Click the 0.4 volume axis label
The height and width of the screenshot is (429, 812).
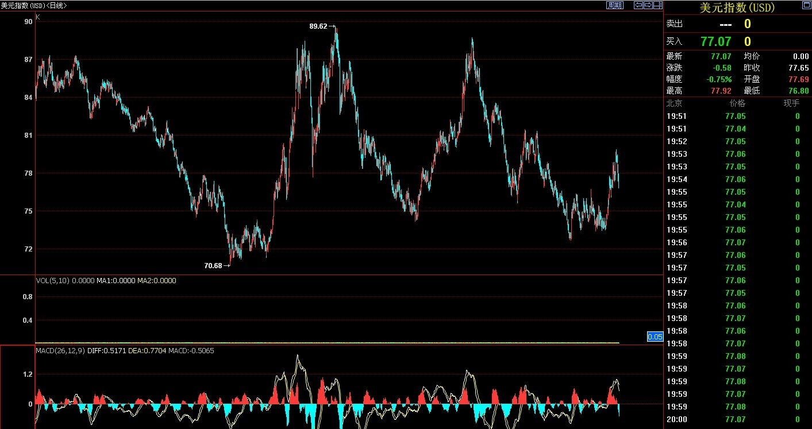tap(27, 320)
